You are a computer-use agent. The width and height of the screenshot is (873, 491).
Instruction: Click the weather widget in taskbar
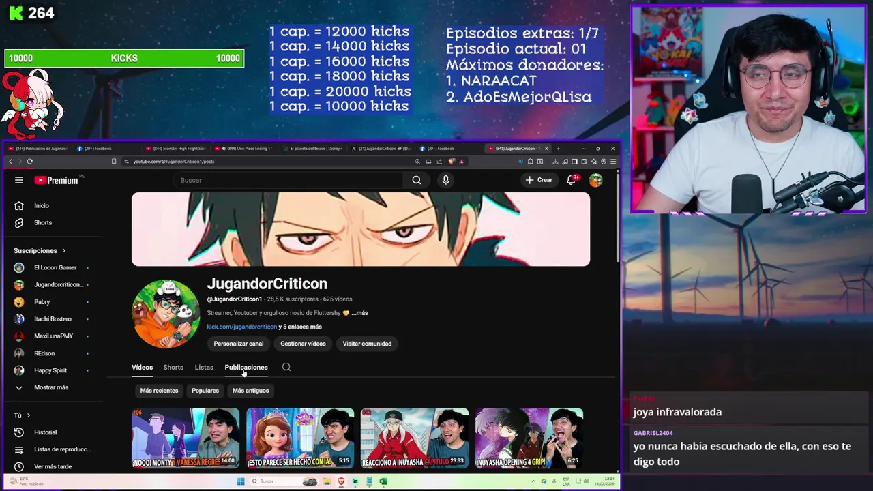27,481
